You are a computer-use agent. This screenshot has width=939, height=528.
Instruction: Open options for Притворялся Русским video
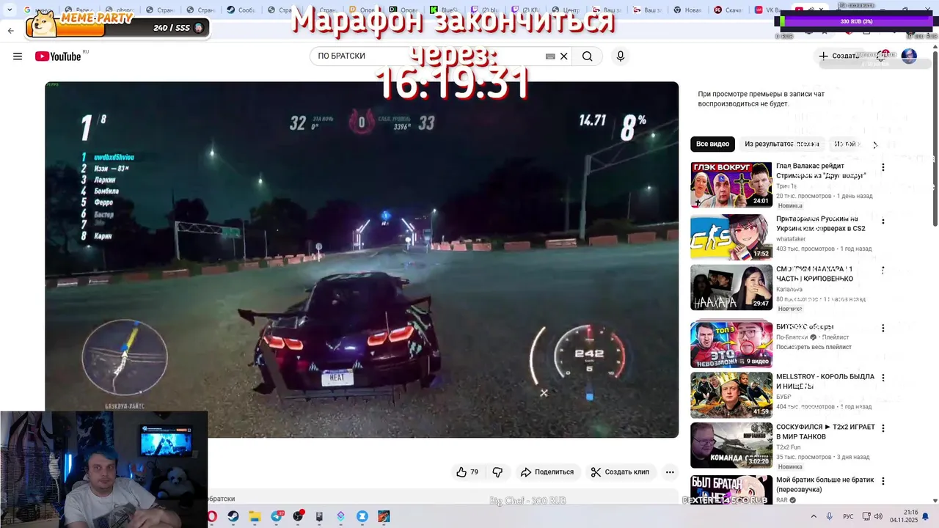click(883, 221)
